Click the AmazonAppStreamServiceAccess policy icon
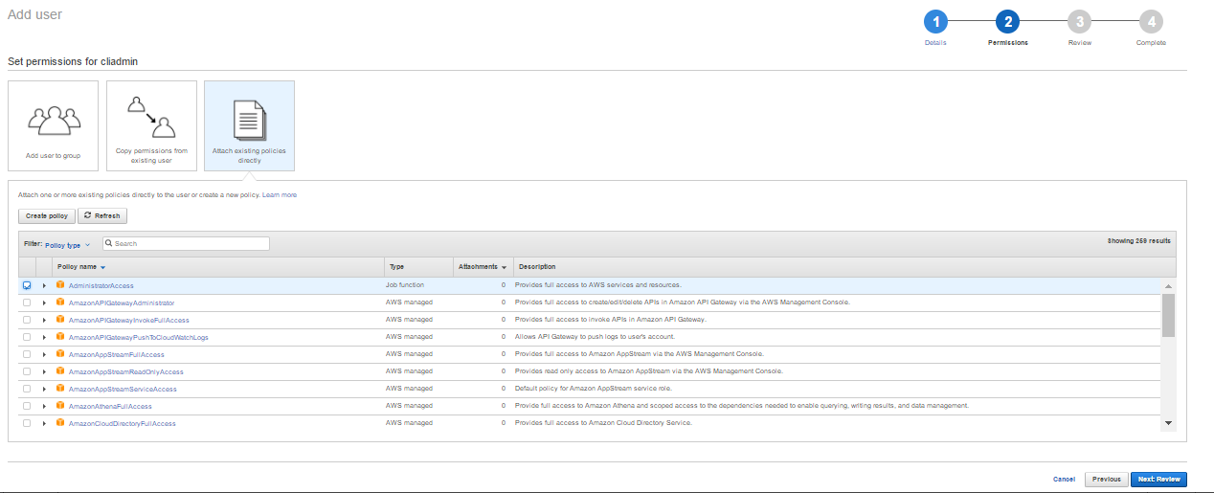This screenshot has width=1214, height=493. (x=60, y=389)
